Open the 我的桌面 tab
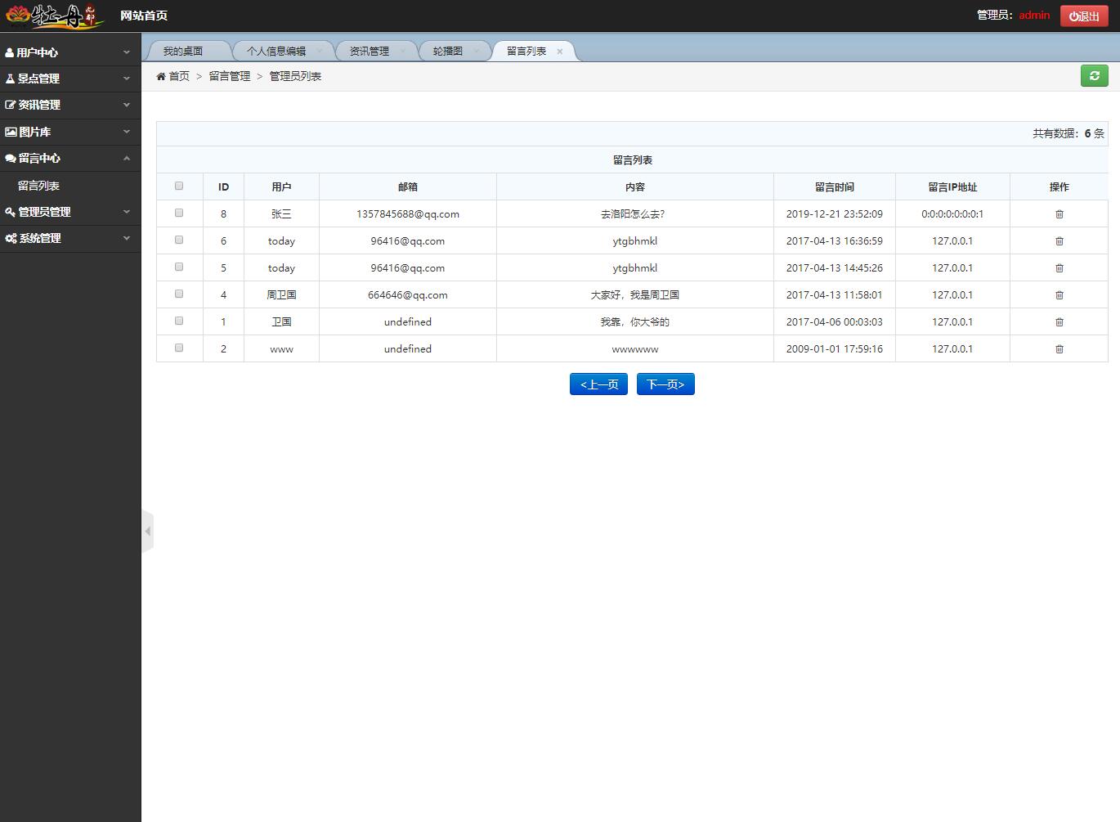The image size is (1120, 822). point(183,52)
